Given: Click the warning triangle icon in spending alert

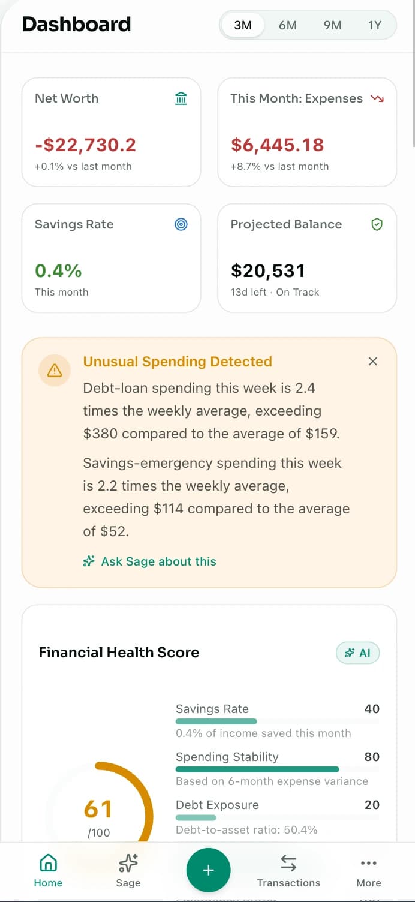Looking at the screenshot, I should tap(54, 371).
